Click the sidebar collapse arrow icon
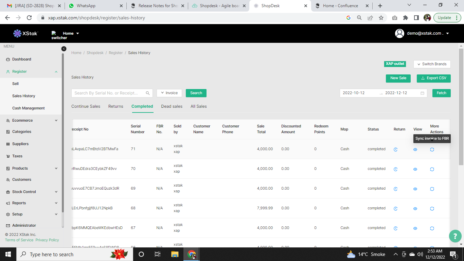The height and width of the screenshot is (261, 464). [x=64, y=49]
